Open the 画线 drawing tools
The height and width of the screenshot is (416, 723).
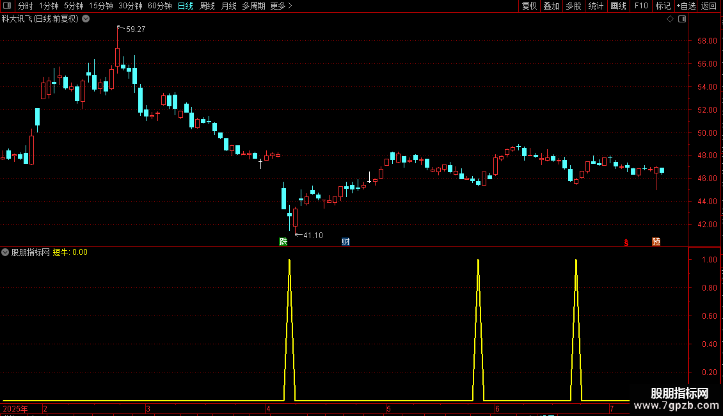coord(618,6)
